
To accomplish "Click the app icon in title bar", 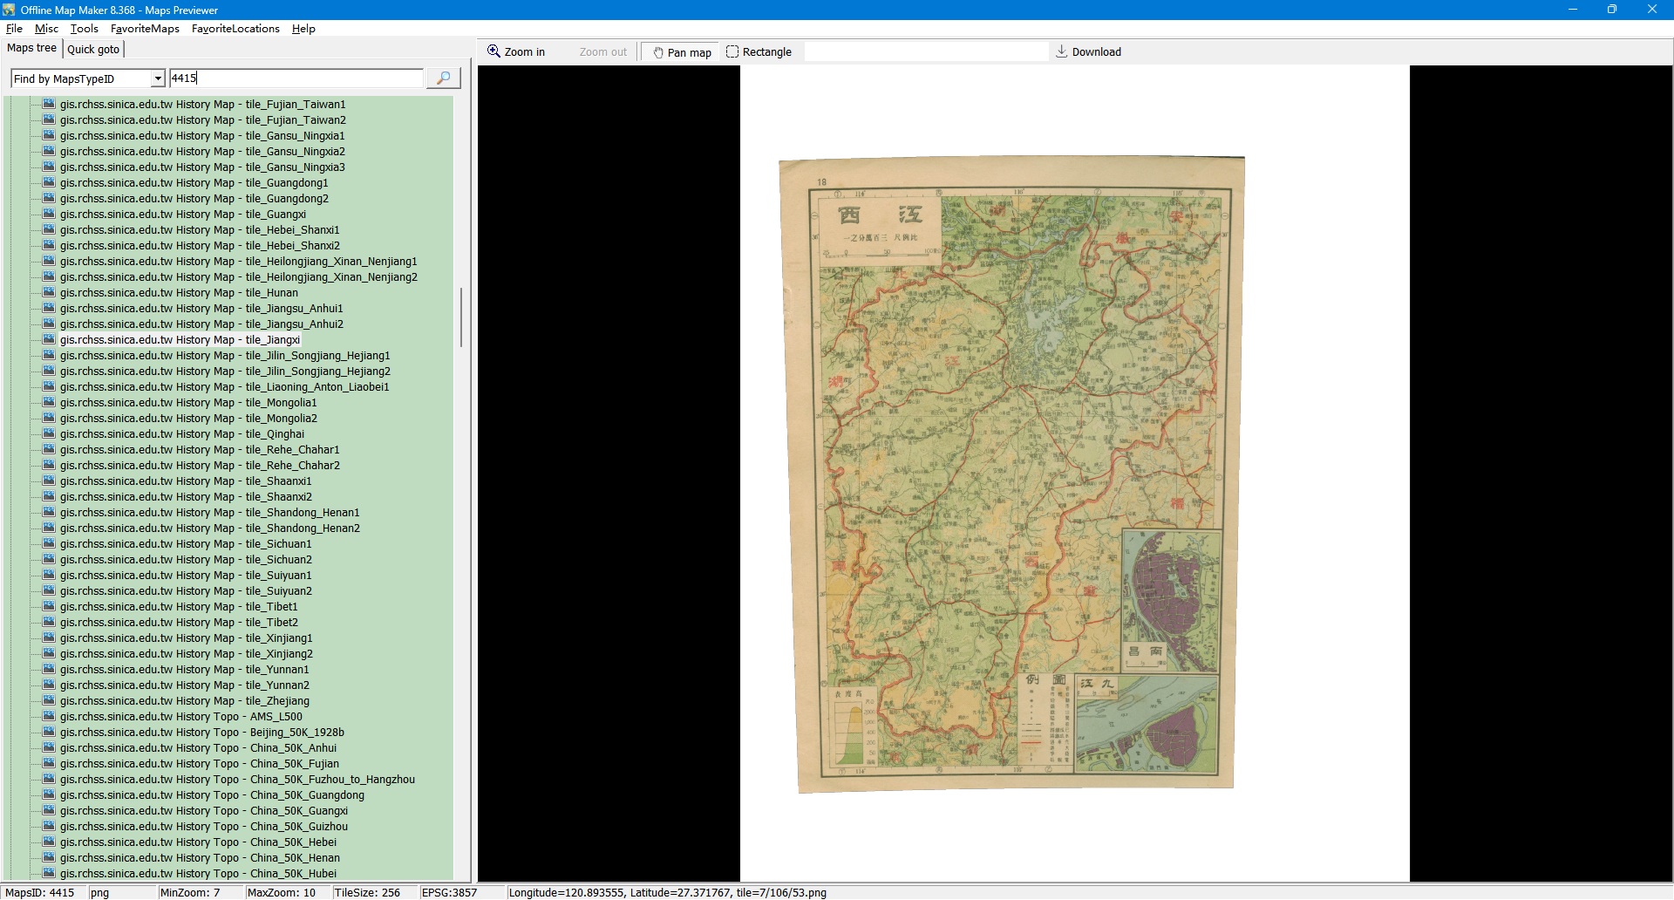I will [9, 10].
